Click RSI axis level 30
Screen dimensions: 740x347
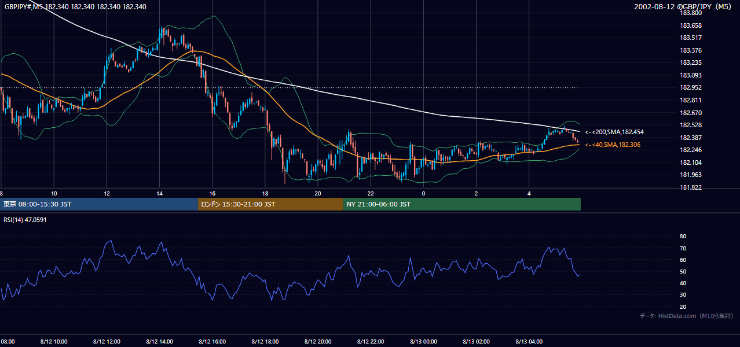[x=683, y=295]
